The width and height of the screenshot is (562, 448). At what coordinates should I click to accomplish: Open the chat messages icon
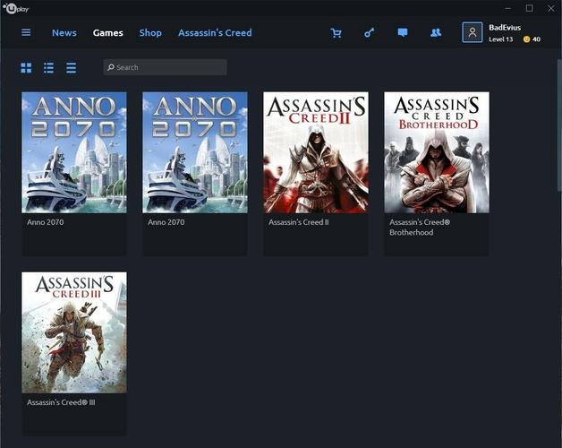point(403,32)
